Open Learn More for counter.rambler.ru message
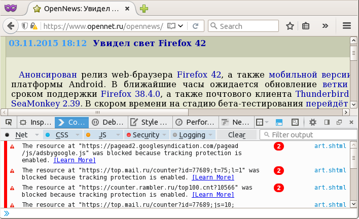The width and height of the screenshot is (359, 219). [x=213, y=195]
